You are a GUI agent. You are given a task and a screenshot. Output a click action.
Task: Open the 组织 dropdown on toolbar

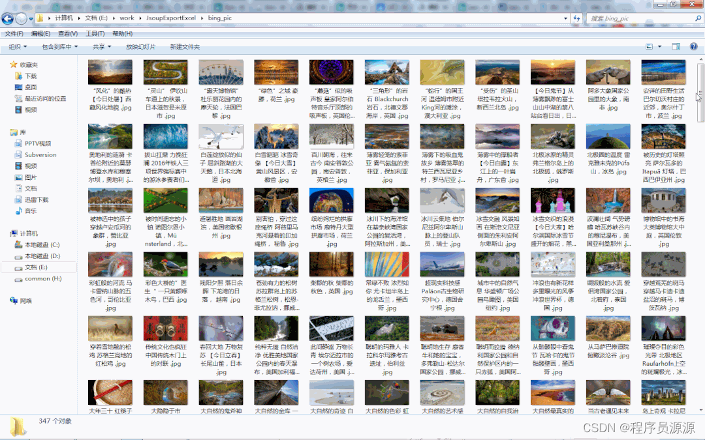(18, 47)
